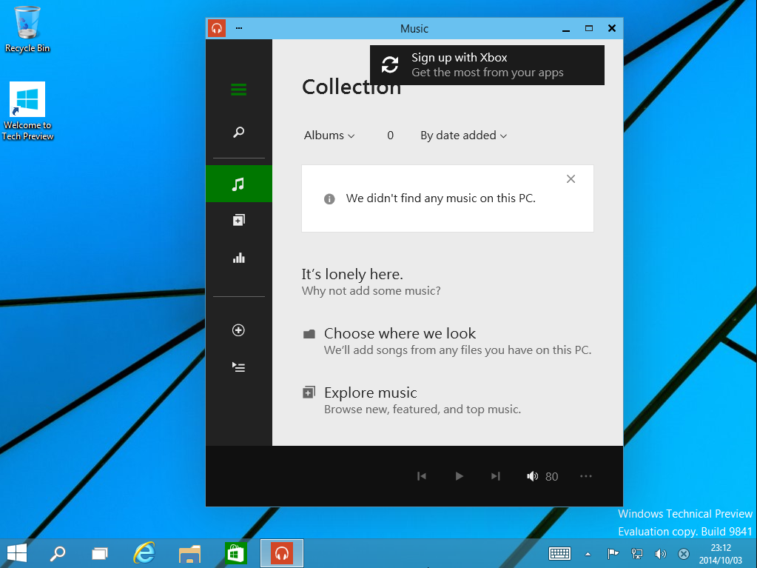Open Task View on taskbar
Viewport: 757px width, 568px height.
click(100, 553)
